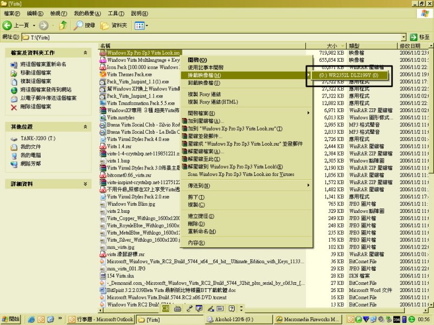Click the system tray clock showing 00:56
Image resolution: width=434 pixels, height=325 pixels.
(x=424, y=320)
